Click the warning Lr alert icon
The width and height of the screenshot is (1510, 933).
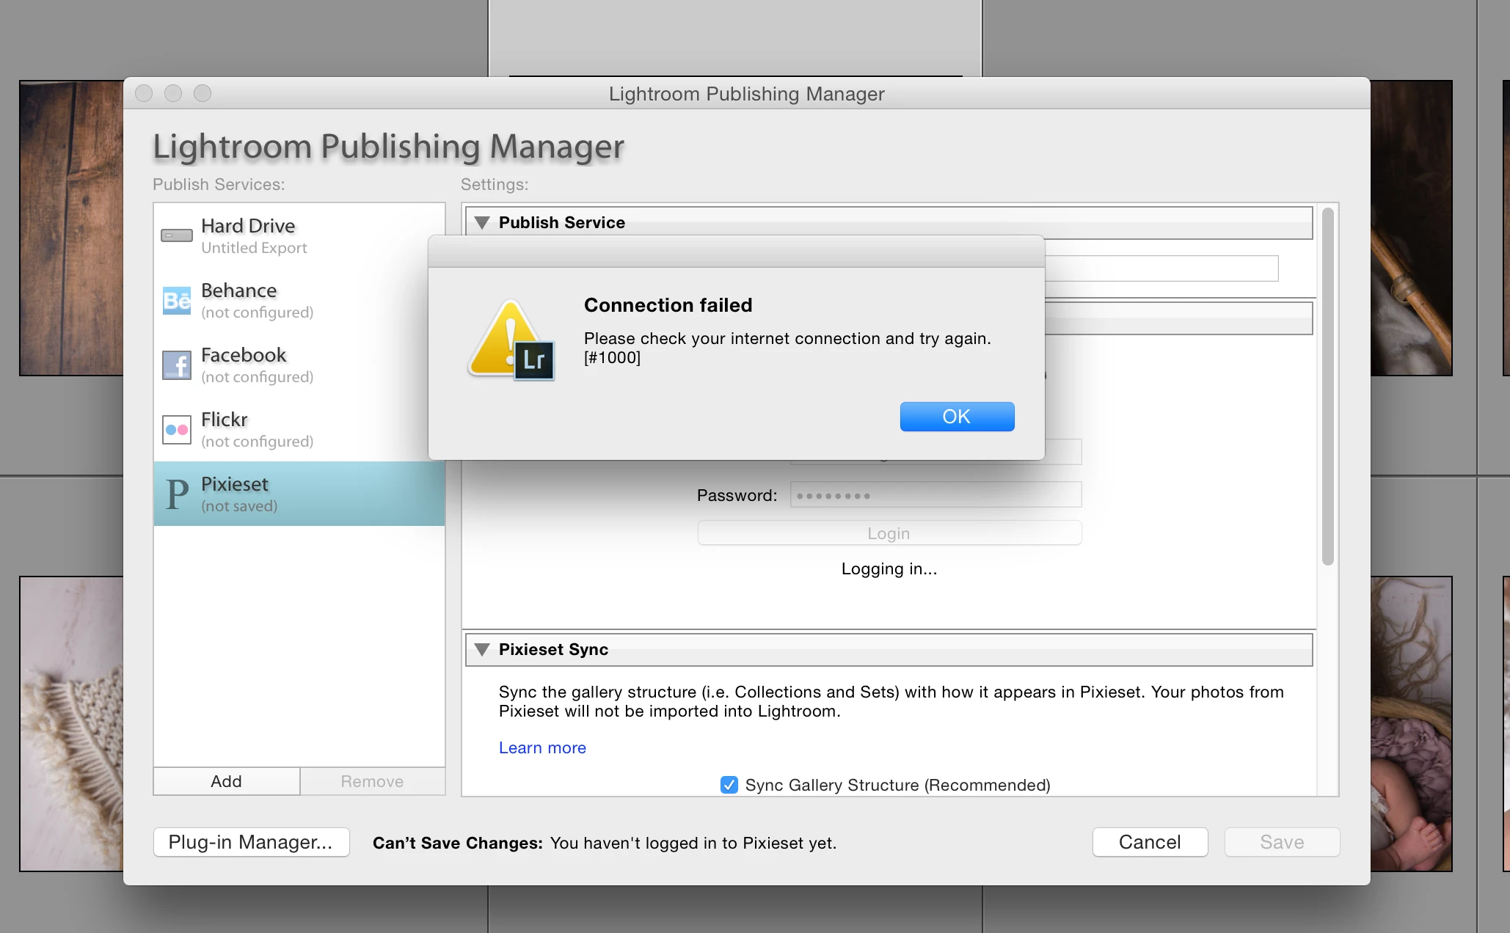[x=511, y=341]
